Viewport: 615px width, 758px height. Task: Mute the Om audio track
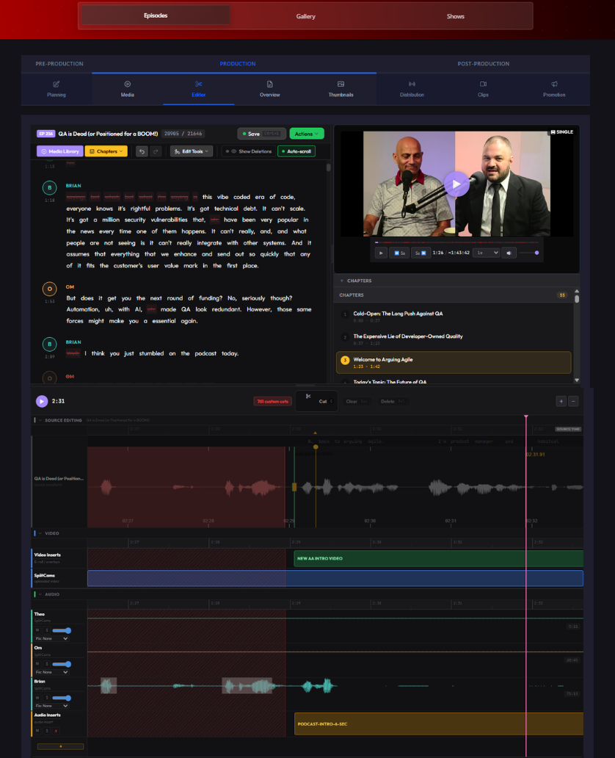click(37, 664)
